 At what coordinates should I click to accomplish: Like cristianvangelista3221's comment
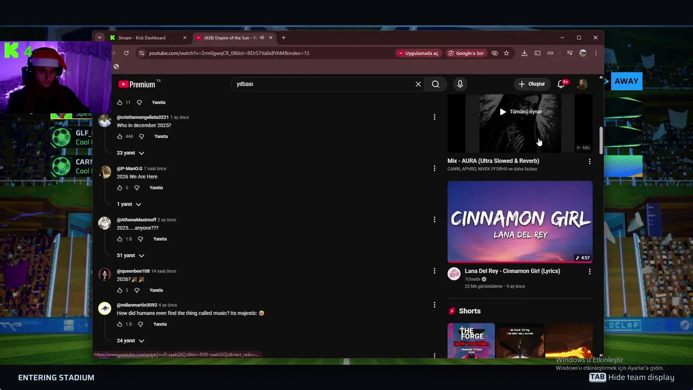point(120,136)
